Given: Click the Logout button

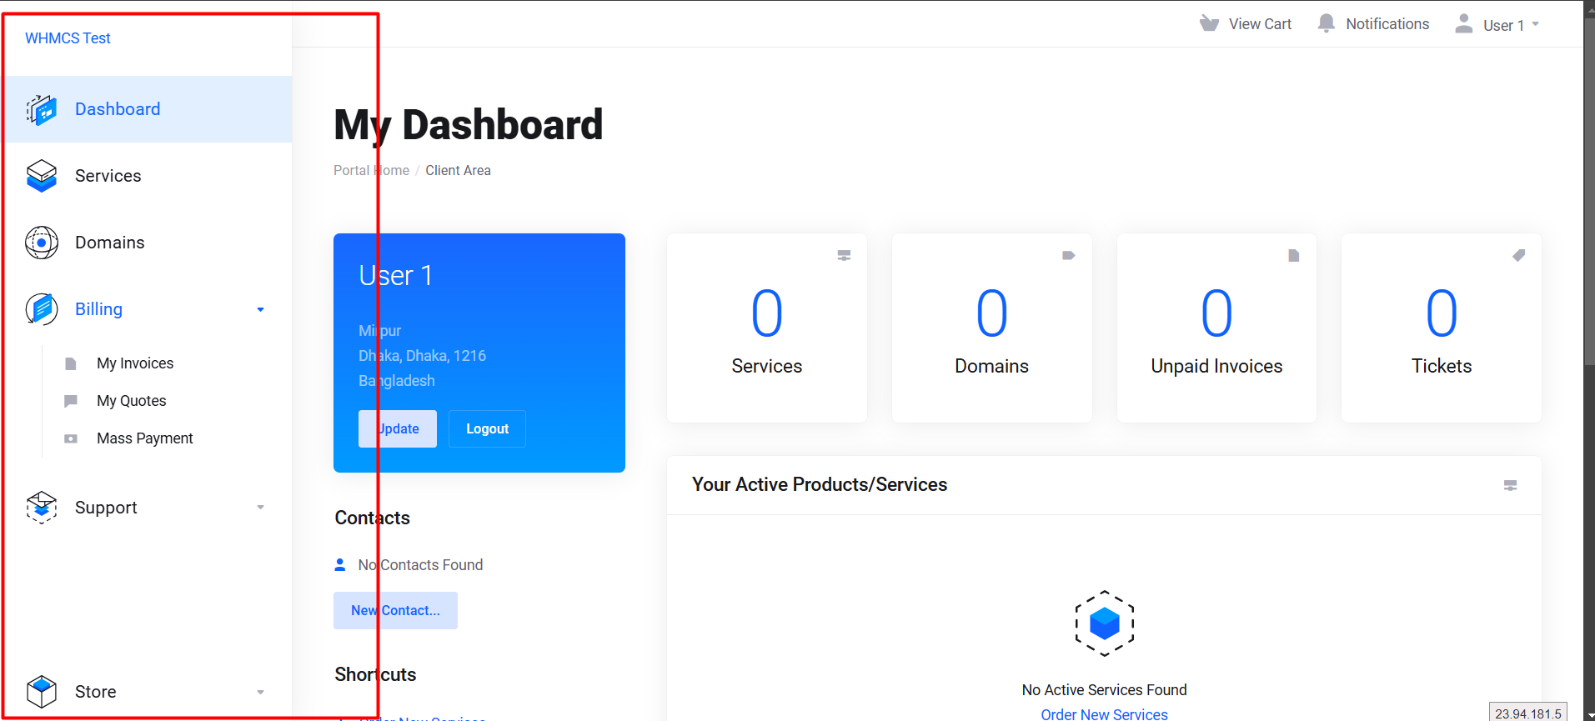Looking at the screenshot, I should 487,428.
